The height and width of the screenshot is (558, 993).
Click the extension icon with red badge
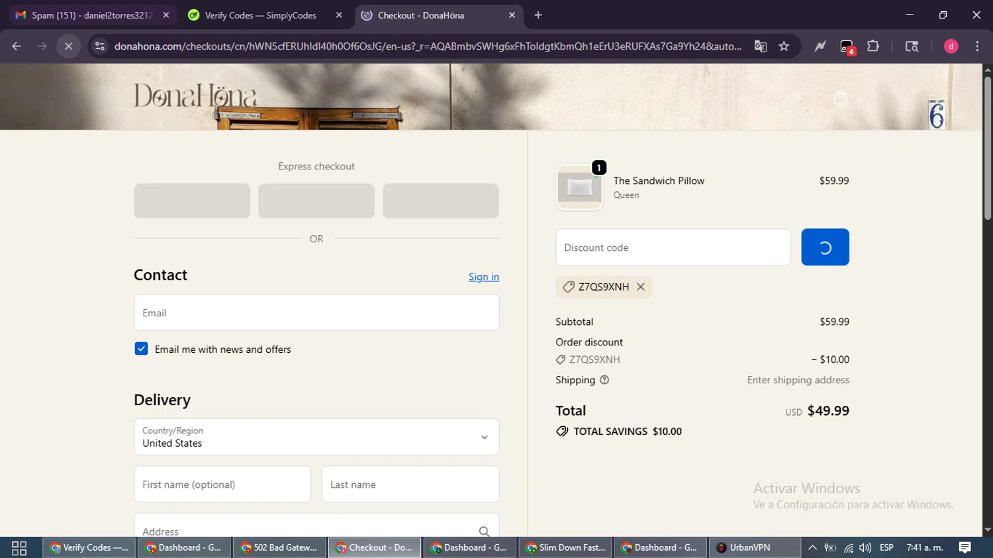847,47
